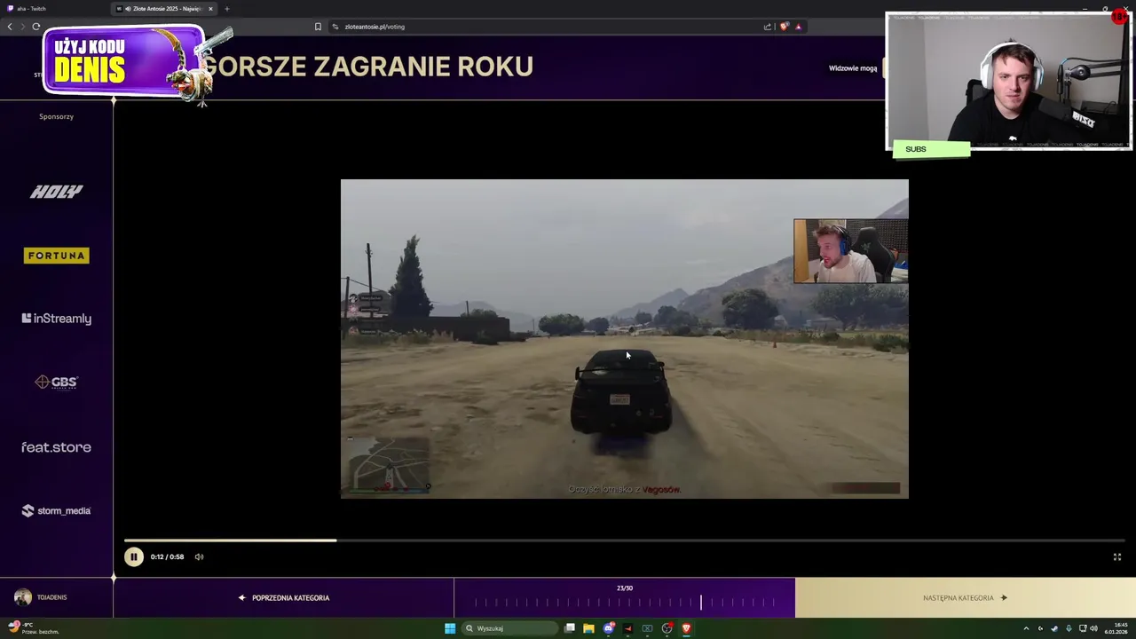This screenshot has width=1136, height=639.
Task: Click the microphone tray icon
Action: click(1069, 628)
